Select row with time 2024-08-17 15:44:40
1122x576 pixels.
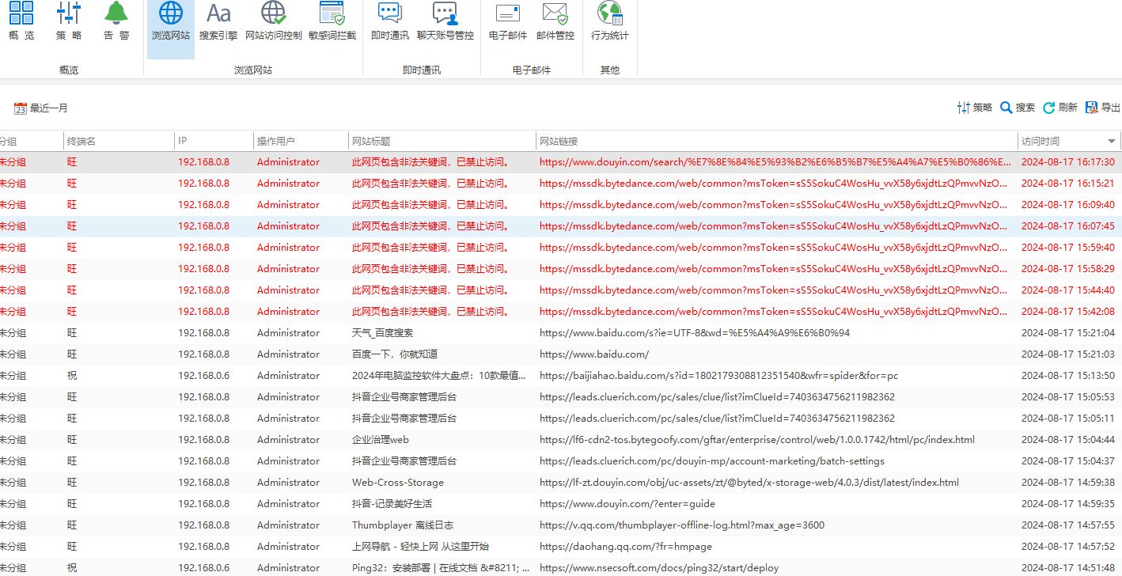[x=561, y=290]
